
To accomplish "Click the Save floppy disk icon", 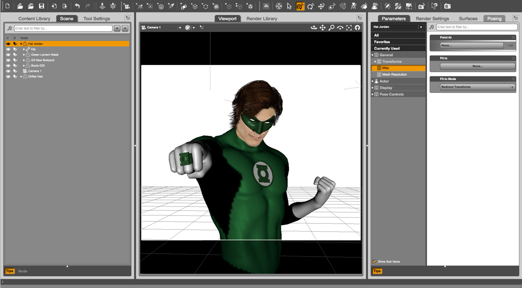I will coord(41,6).
